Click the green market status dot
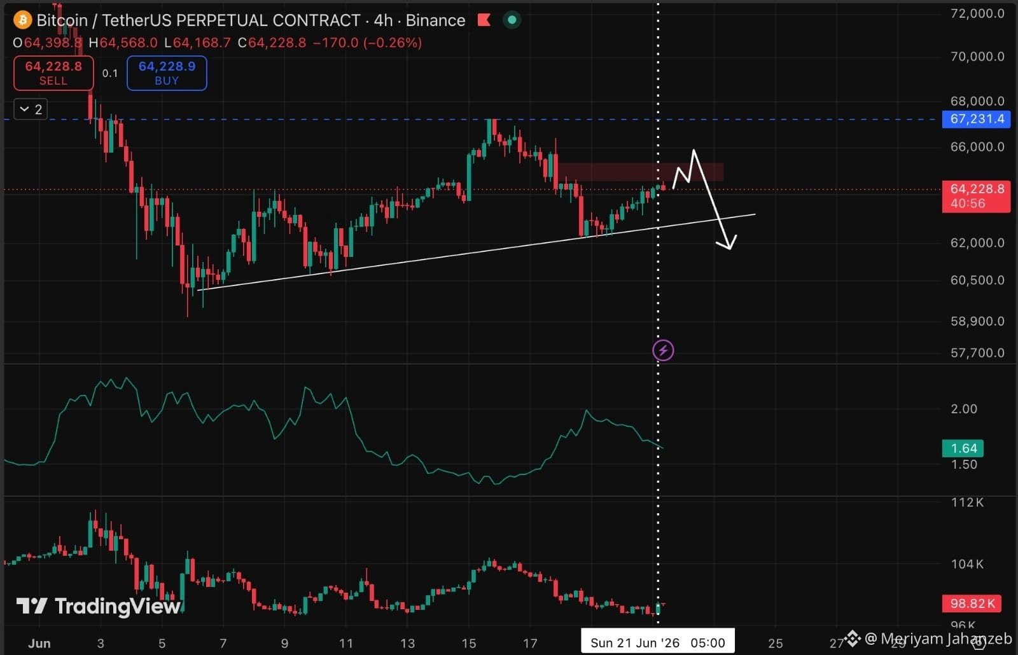This screenshot has width=1018, height=655. [x=512, y=20]
